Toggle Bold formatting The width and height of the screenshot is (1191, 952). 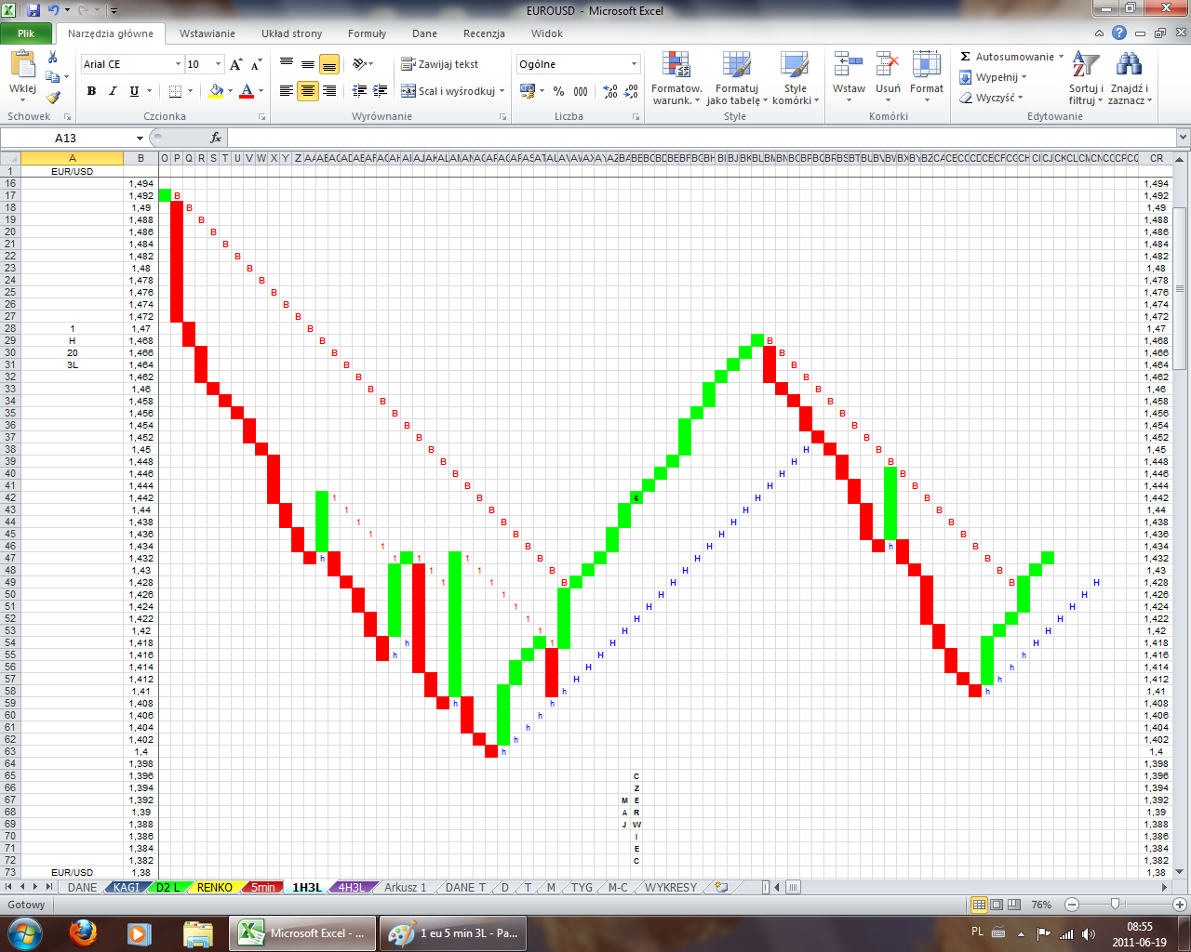point(91,91)
